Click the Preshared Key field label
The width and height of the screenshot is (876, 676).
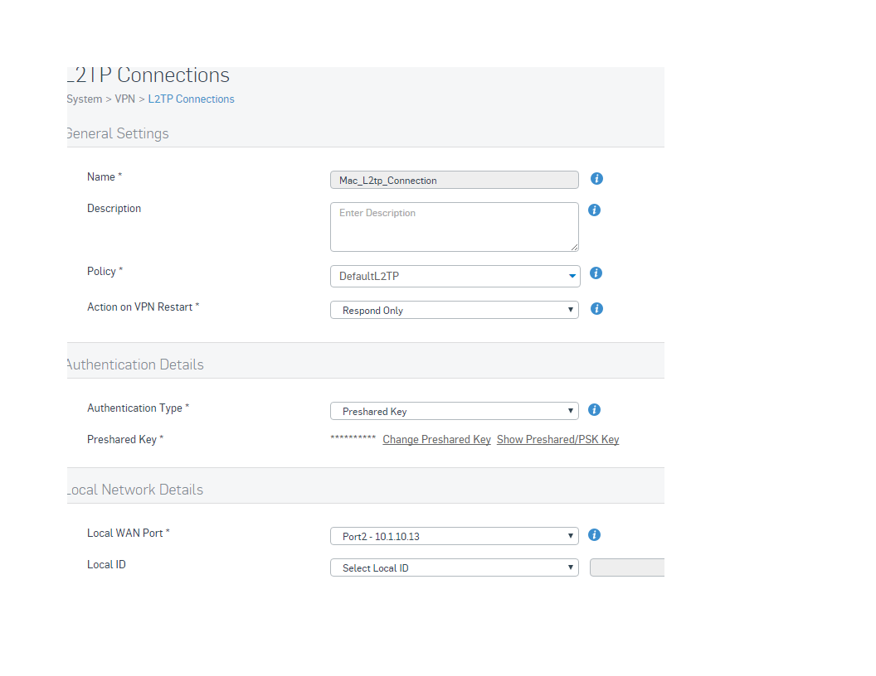point(125,440)
